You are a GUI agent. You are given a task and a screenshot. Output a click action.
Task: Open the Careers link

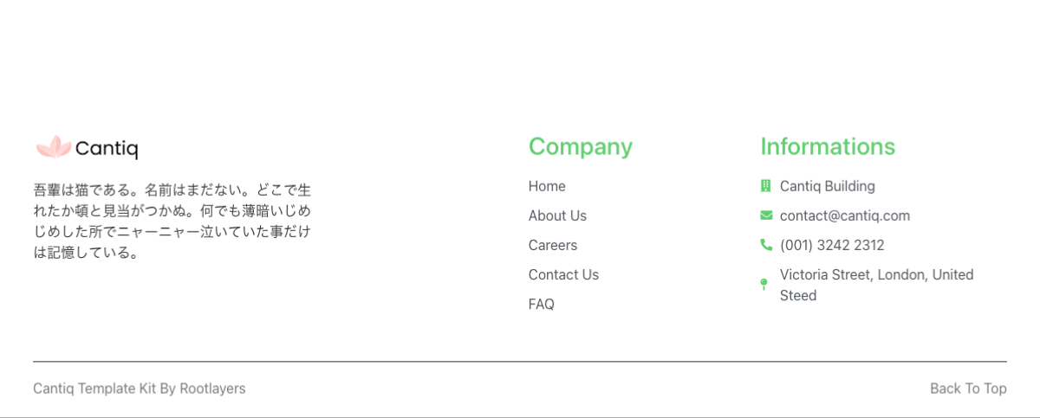coord(553,245)
